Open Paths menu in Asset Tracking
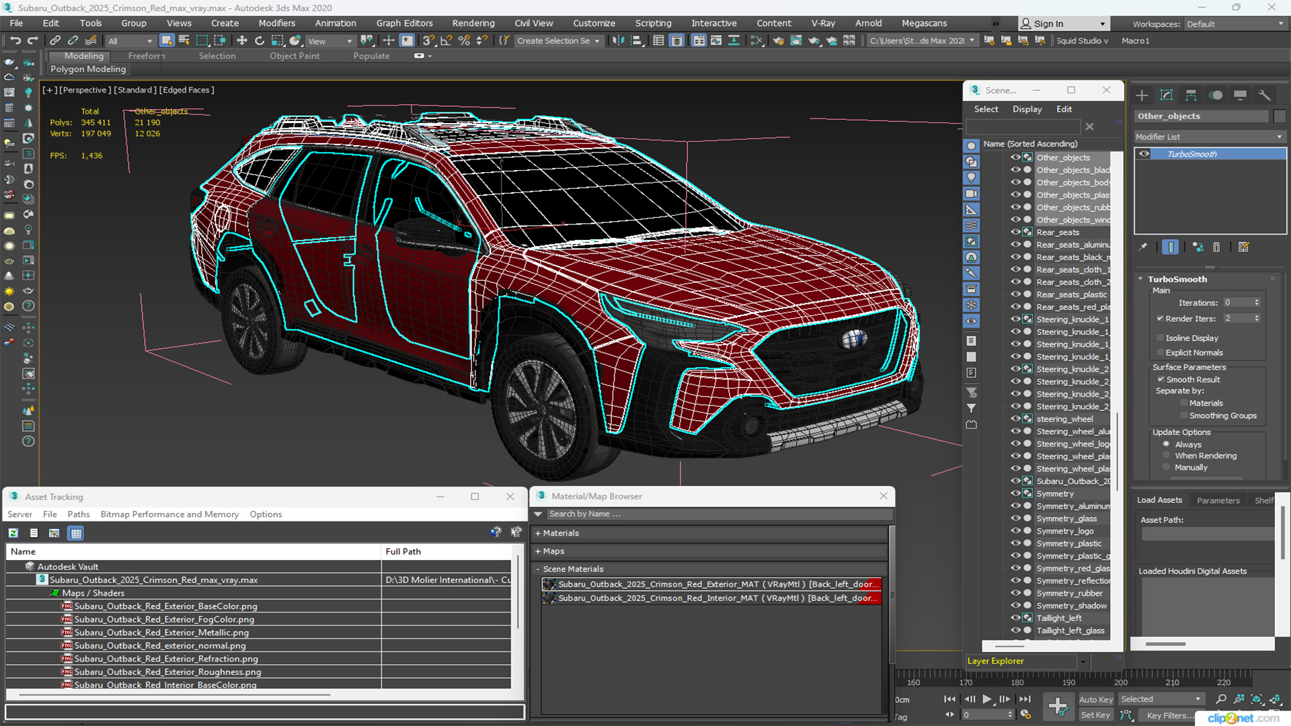1291x726 pixels. [78, 514]
